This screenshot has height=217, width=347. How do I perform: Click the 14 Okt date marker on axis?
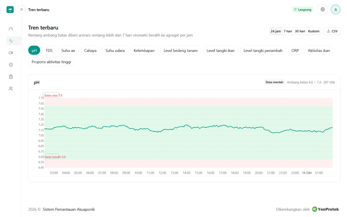click(x=307, y=173)
